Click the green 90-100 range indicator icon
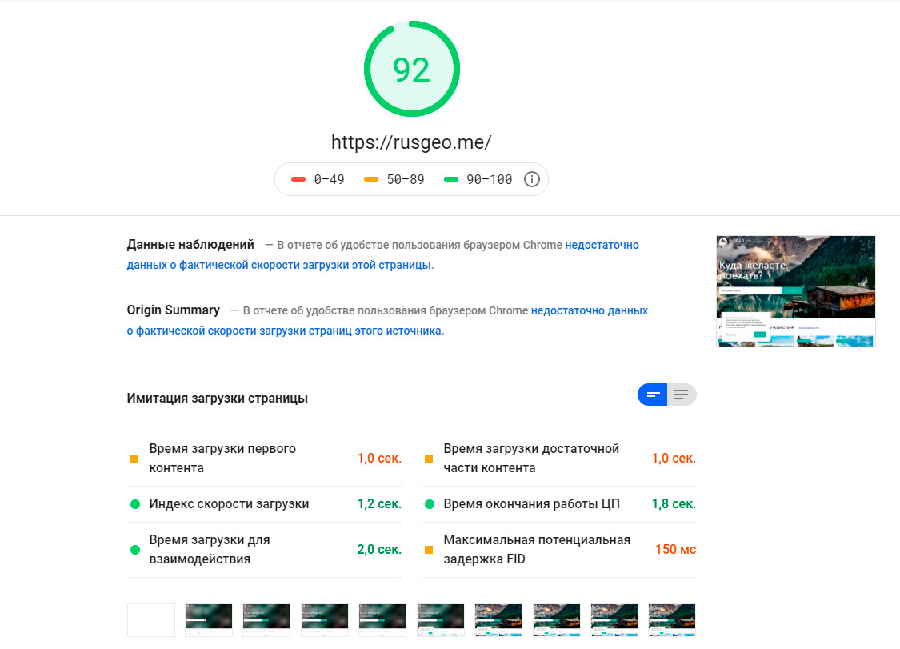The height and width of the screenshot is (649, 900). pos(450,179)
